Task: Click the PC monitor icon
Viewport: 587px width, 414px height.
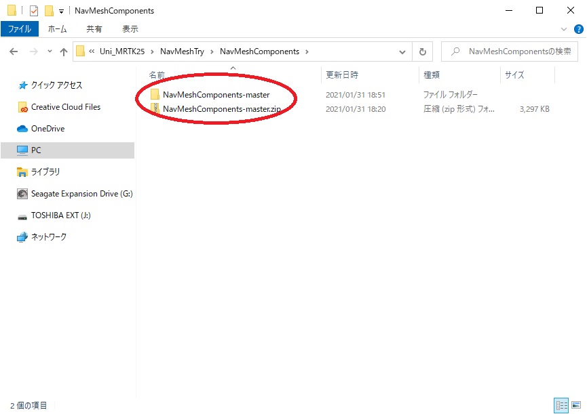Action: coord(22,150)
